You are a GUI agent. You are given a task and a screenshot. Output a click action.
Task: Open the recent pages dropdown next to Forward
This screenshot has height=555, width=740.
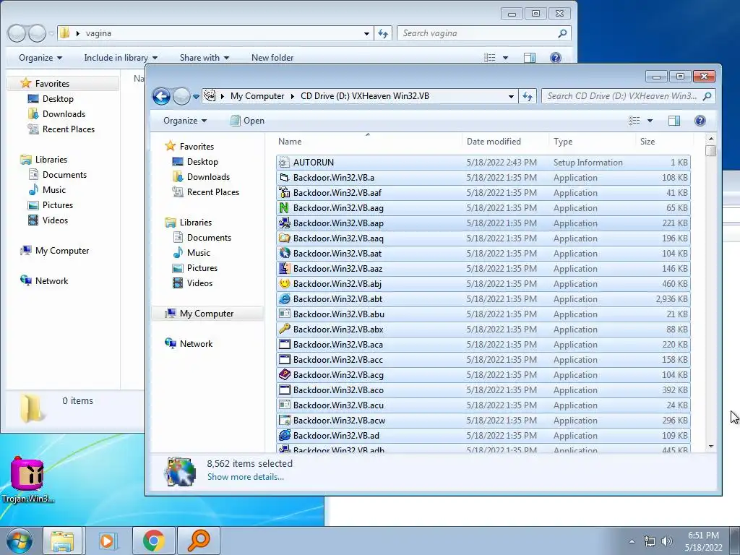[x=196, y=97]
